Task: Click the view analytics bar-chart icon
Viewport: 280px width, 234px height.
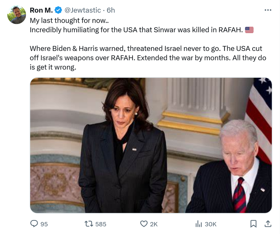Action: tap(198, 224)
